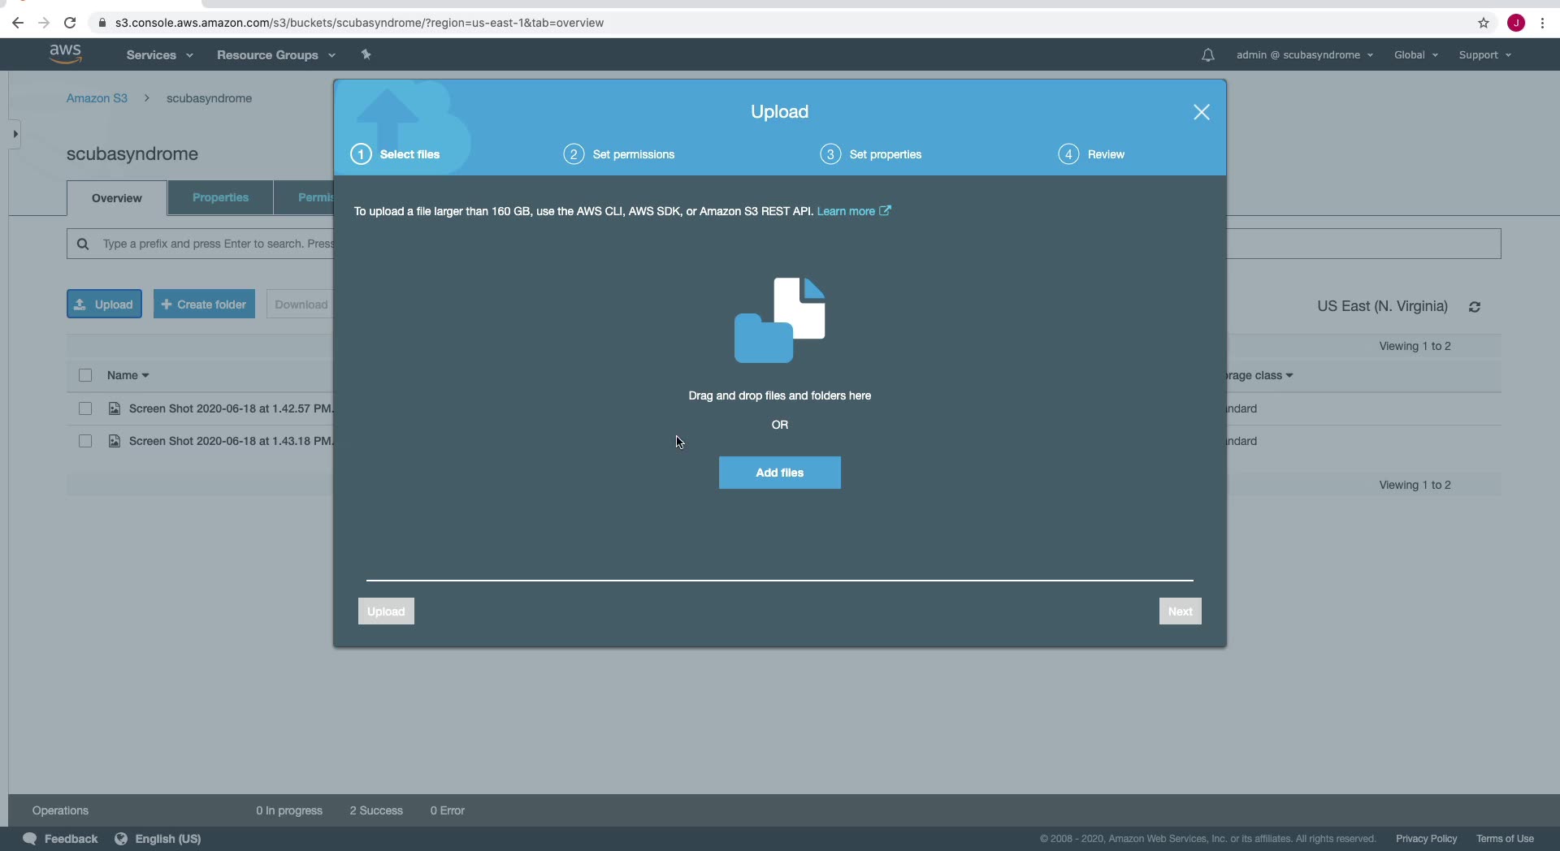Click the browser address bar URL
Screen dimensions: 1560x851
click(x=359, y=23)
